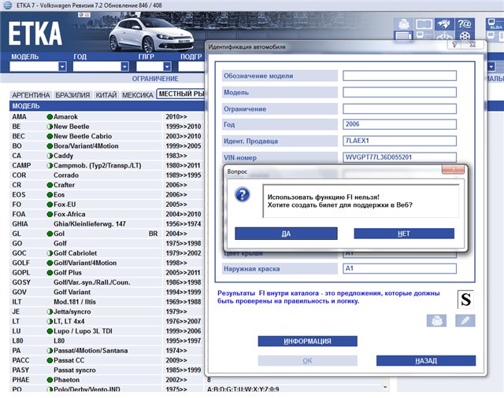
Task: Open the help and email support icon
Action: pos(464,24)
